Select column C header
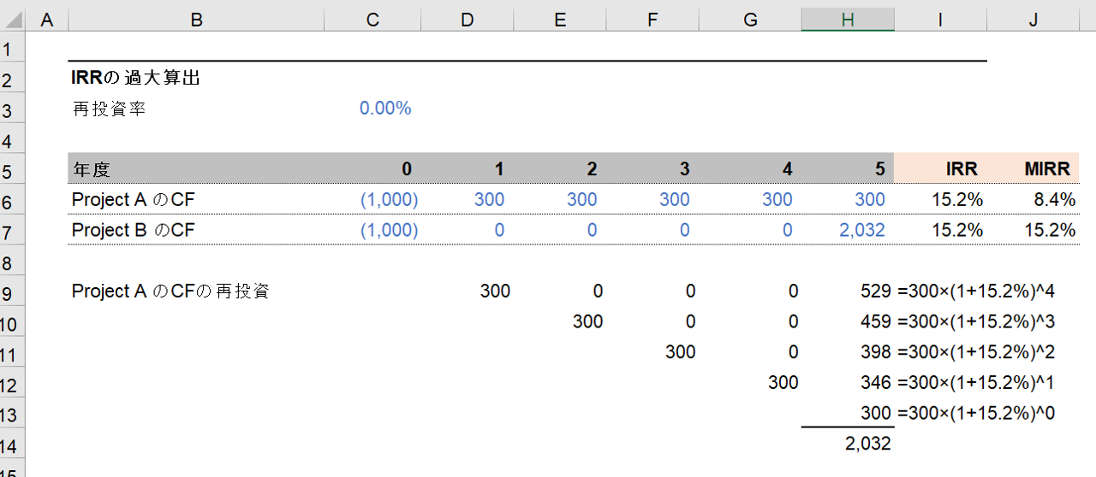The width and height of the screenshot is (1096, 477). (372, 20)
